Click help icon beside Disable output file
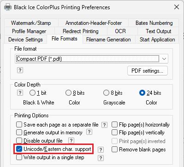This screenshot has width=184, height=167. pyautogui.click(x=71, y=140)
